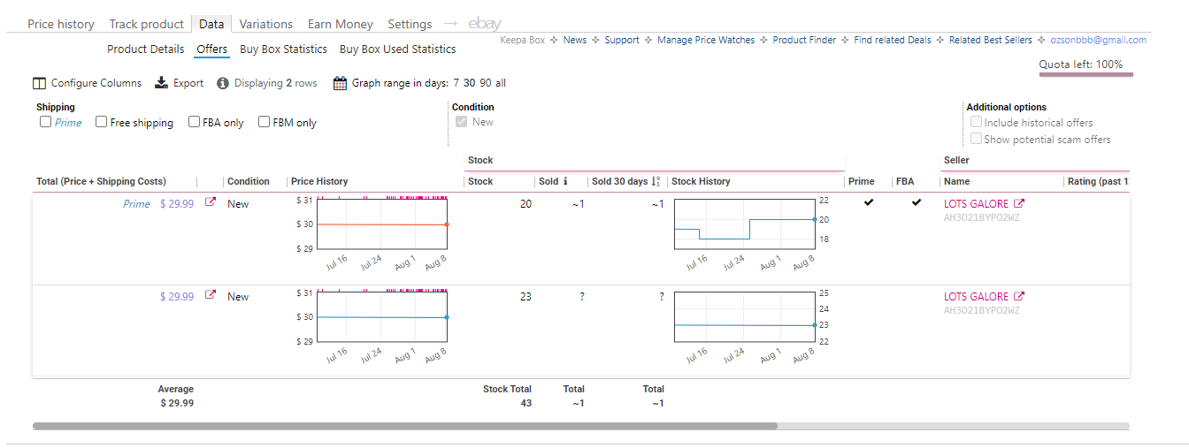Set graph range to 90 days
Viewport: 1189px width, 448px height.
point(486,83)
